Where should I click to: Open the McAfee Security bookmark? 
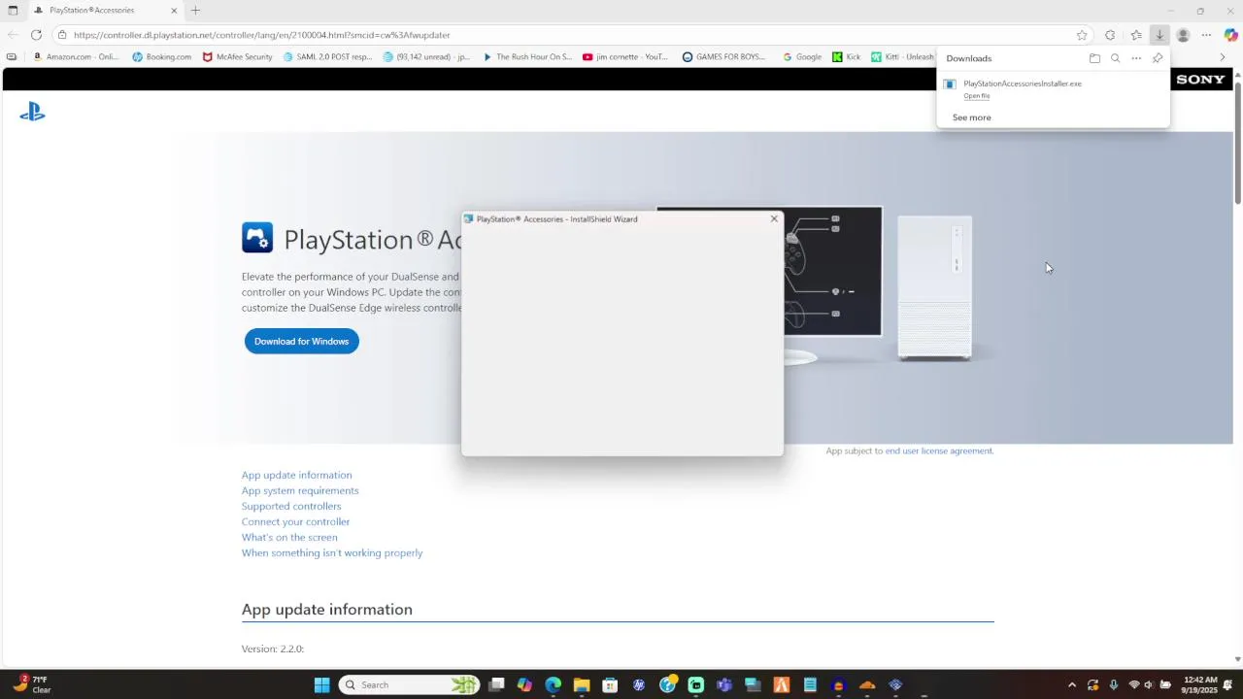click(238, 57)
